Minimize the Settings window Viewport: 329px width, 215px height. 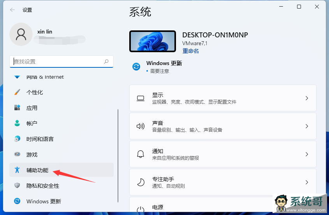click(x=281, y=7)
